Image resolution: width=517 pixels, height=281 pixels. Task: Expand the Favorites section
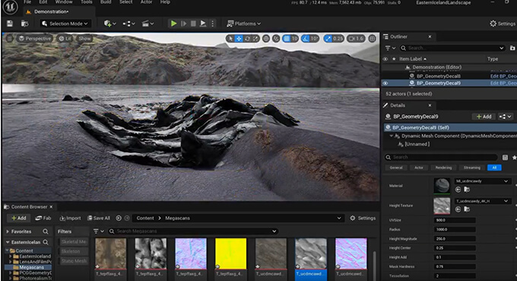point(8,232)
